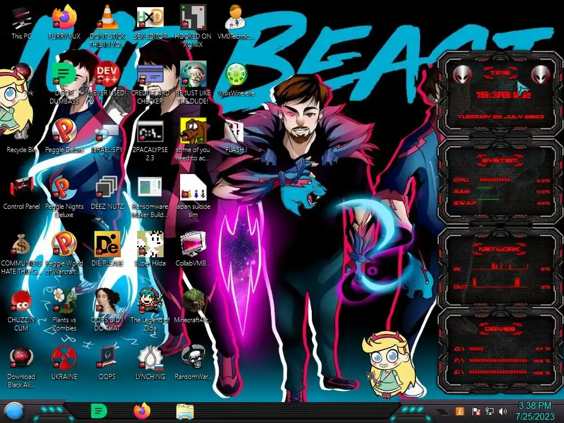Viewport: 564px width, 423px height.
Task: Open File Explorer from taskbar
Action: (x=185, y=411)
